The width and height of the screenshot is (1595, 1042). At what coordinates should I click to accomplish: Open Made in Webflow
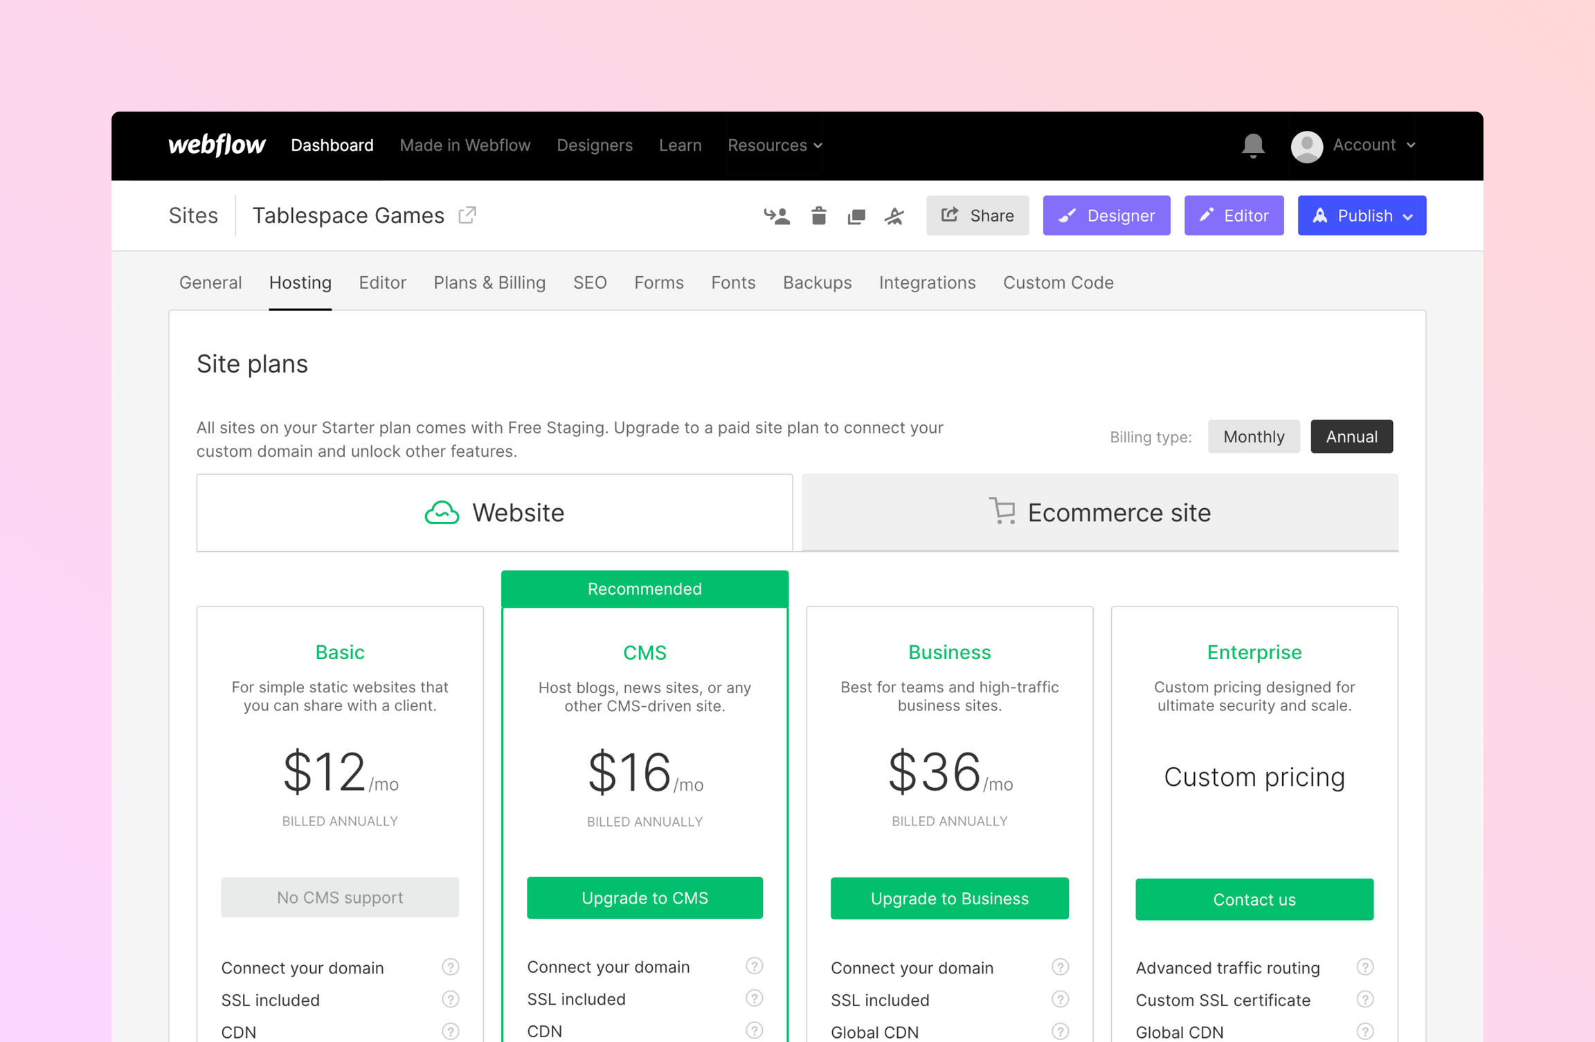point(465,145)
